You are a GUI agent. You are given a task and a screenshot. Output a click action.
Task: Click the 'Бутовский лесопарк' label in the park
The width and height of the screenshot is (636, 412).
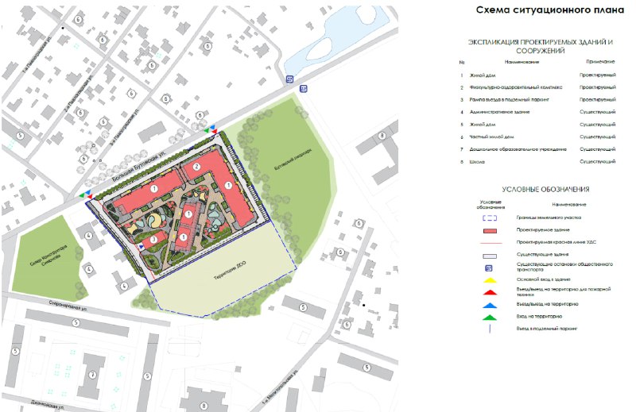[293, 160]
